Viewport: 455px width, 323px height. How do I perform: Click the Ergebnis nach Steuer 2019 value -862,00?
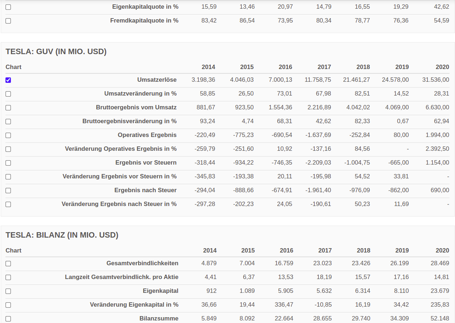(398, 190)
